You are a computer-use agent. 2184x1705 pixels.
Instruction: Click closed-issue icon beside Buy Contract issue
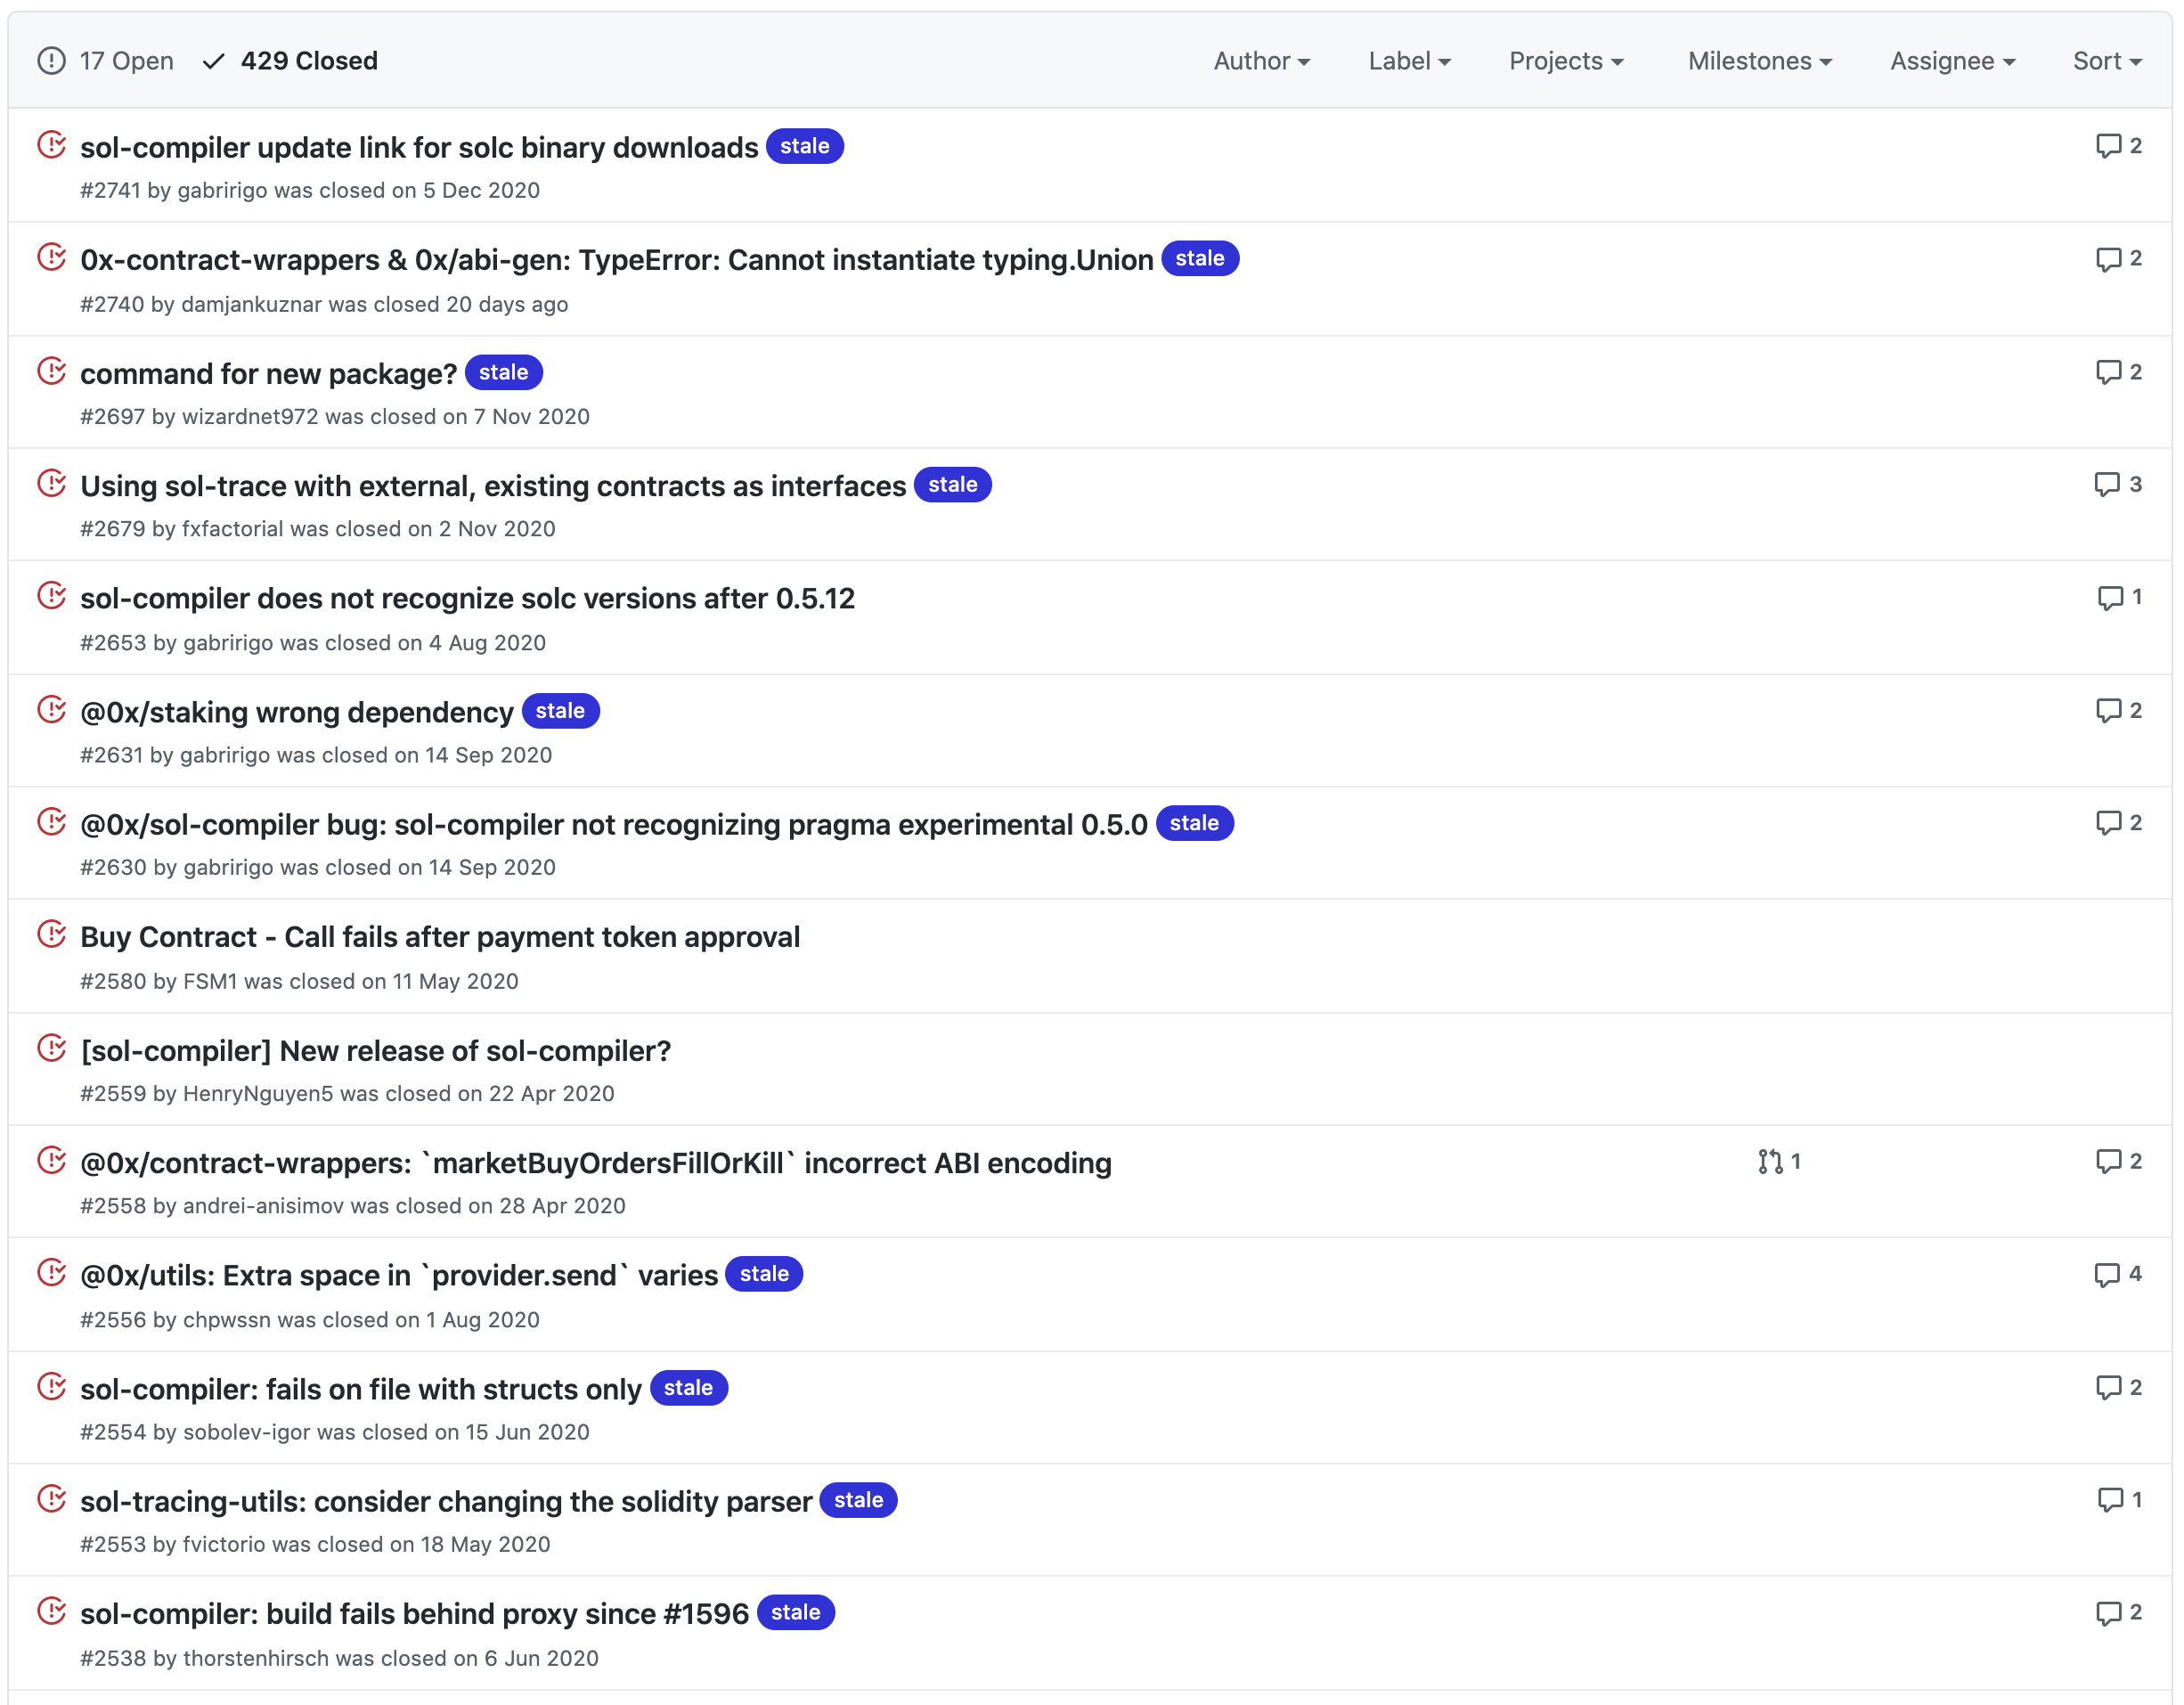click(51, 935)
